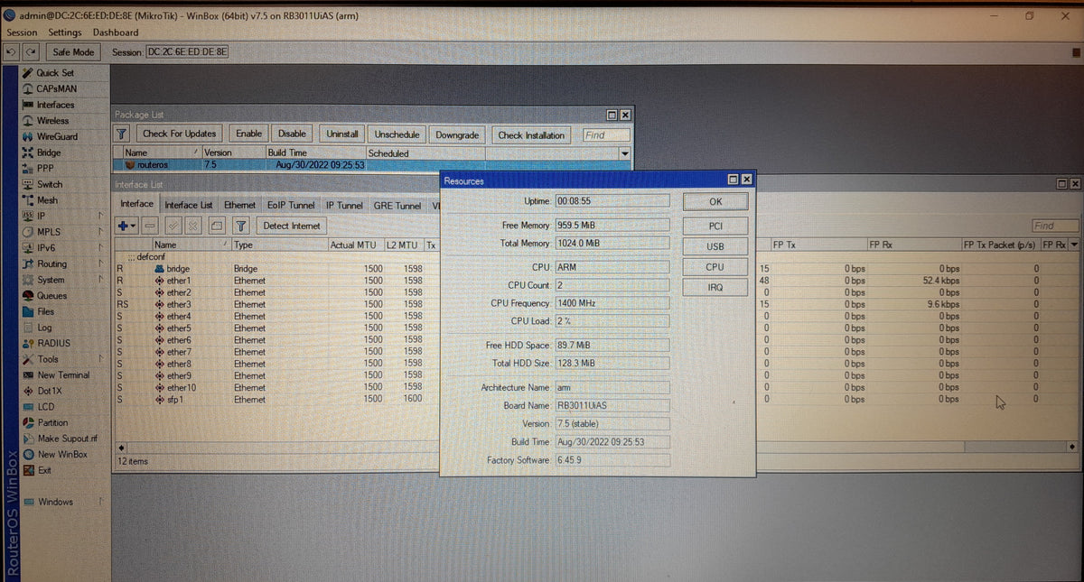The width and height of the screenshot is (1084, 582).
Task: Click the undo arrow in the toolbar
Action: click(12, 51)
